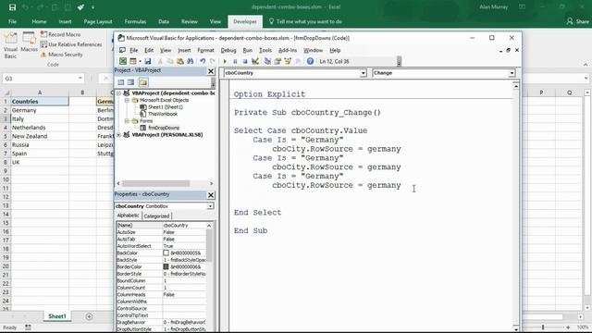Click the View Microsoft Excel icon in VBA toolbar

[x=123, y=61]
